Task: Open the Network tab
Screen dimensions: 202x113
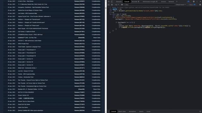Action: [x=171, y=2]
